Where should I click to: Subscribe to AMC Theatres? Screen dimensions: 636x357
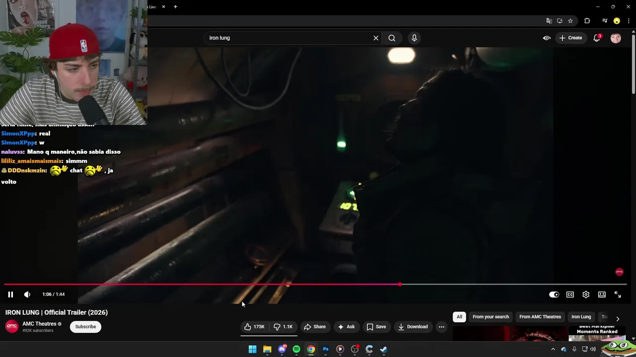(85, 327)
